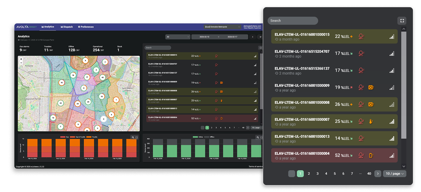Click signal bars on row ending 5366137, enlarged panel
Screen dimensions: 421x192
point(392,70)
